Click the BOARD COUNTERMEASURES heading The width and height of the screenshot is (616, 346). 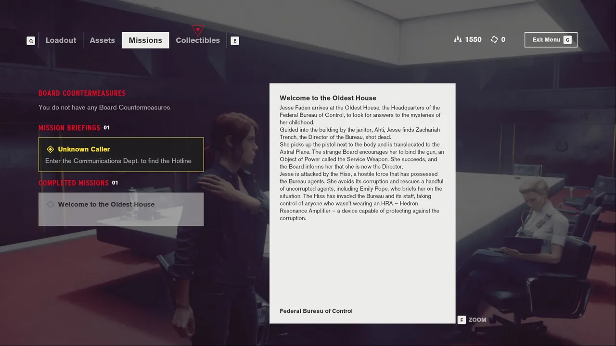[82, 93]
